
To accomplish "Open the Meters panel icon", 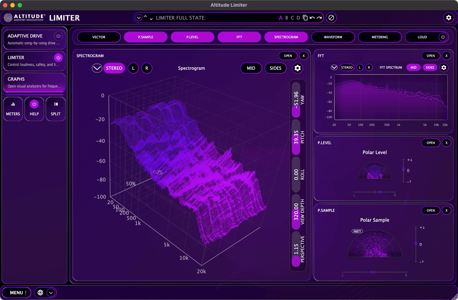I will click(x=13, y=109).
